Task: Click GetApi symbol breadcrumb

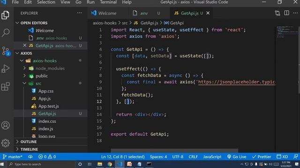Action: click(174, 23)
